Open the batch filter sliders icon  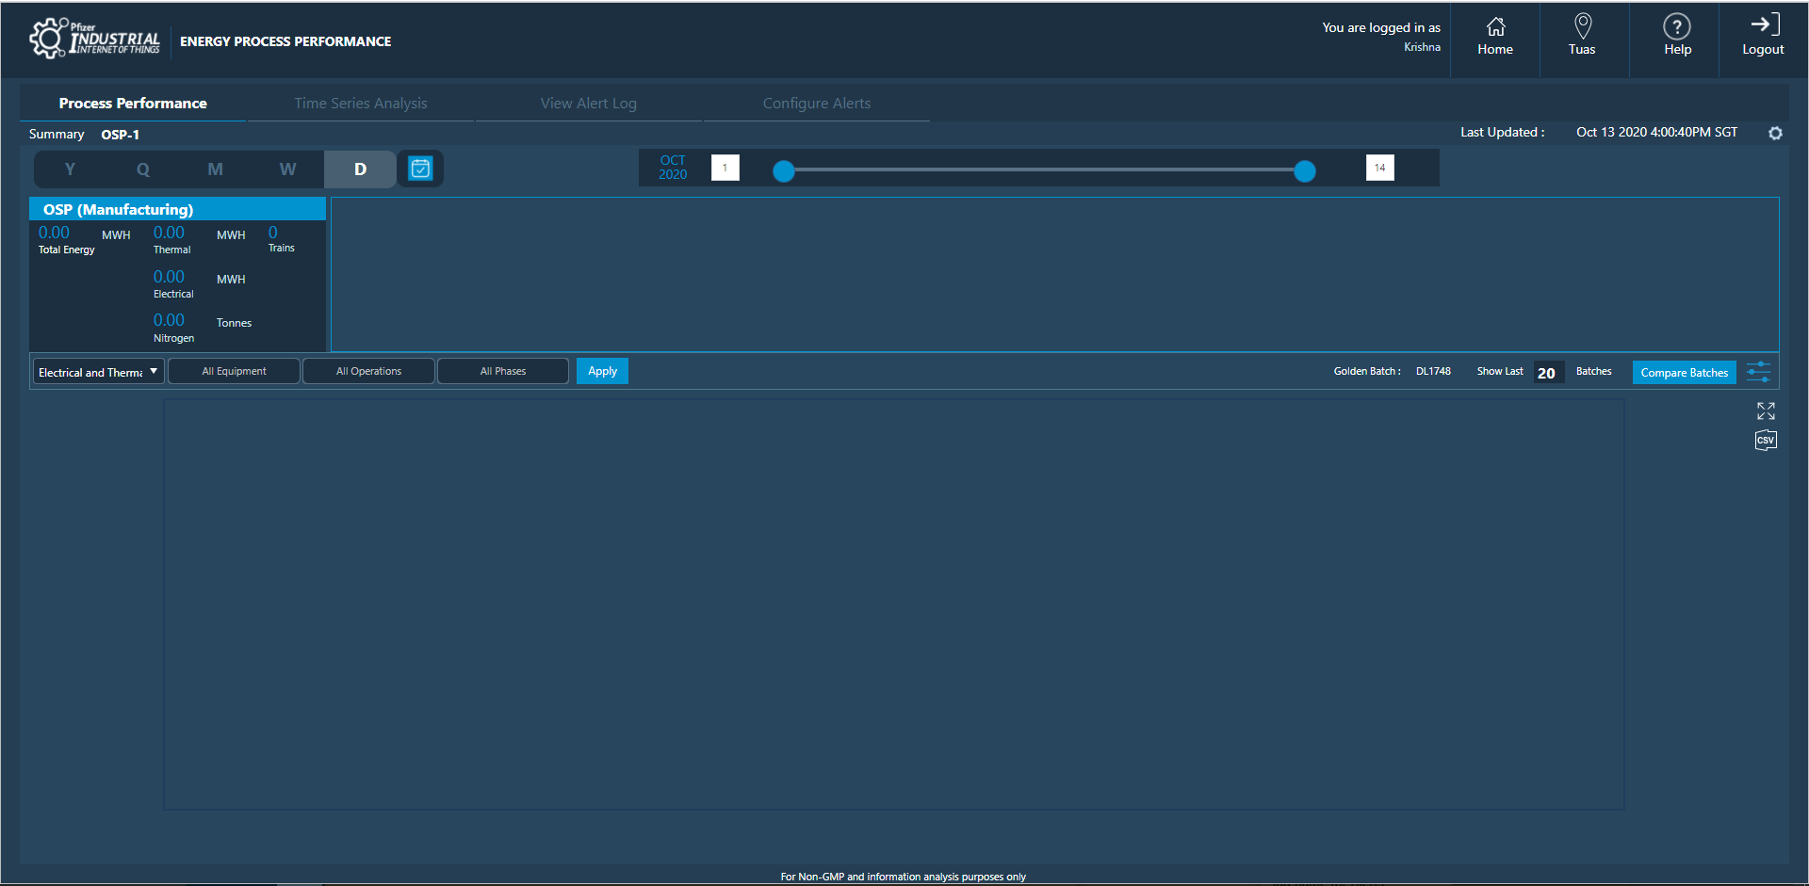1758,372
